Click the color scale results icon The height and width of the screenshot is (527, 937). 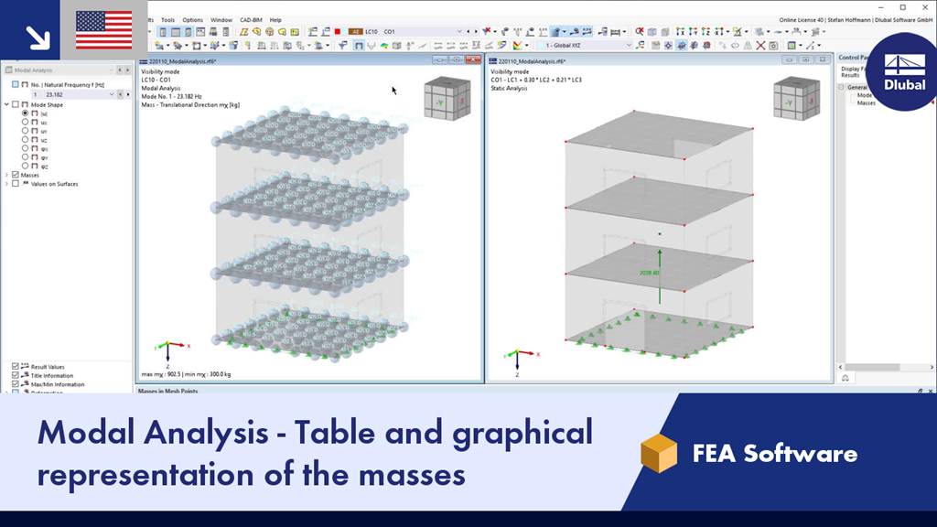coord(518,46)
